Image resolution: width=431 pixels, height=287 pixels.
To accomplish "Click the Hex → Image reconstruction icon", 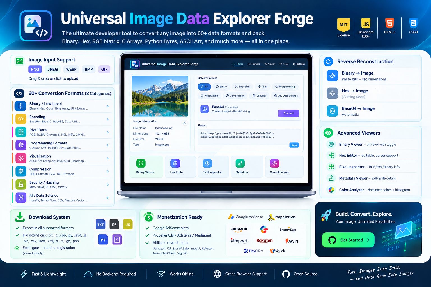I will pos(332,93).
